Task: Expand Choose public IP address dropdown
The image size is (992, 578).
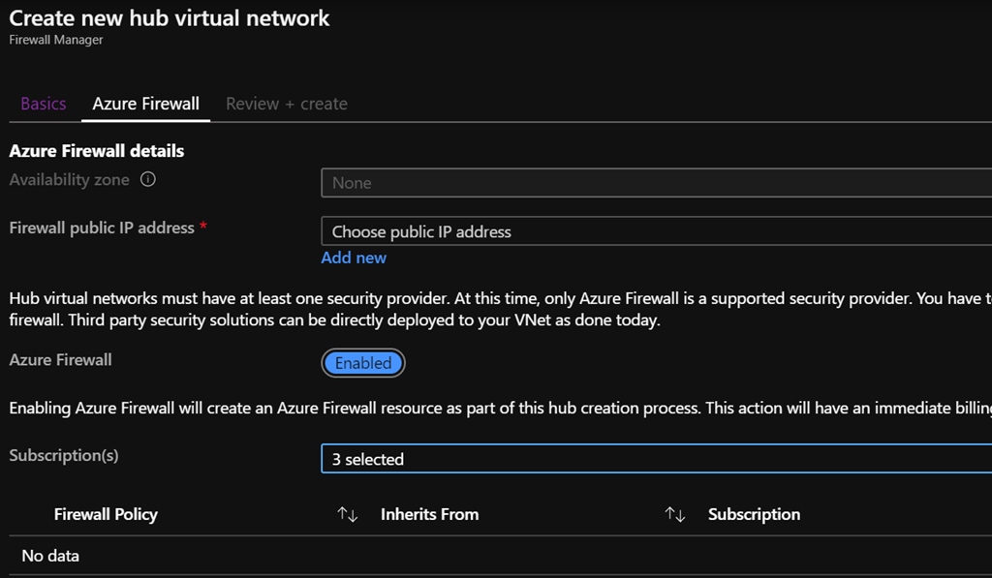Action: 656,231
